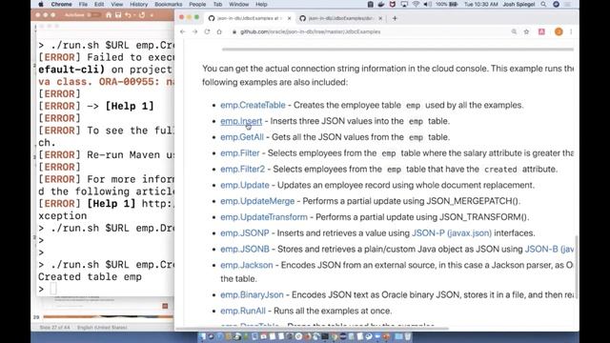Open the View menu
This screenshot has width=610, height=343.
click(x=117, y=4)
